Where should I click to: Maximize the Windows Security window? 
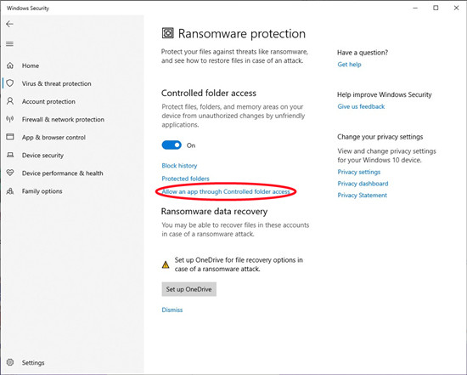click(436, 8)
